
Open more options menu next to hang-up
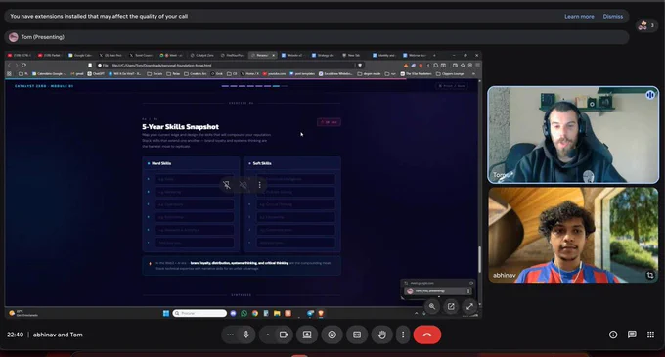[403, 335]
